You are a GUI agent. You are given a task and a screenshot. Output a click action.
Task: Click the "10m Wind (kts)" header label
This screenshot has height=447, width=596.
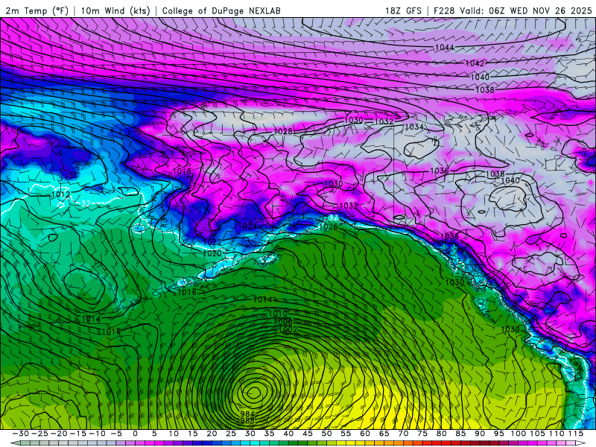tap(115, 10)
